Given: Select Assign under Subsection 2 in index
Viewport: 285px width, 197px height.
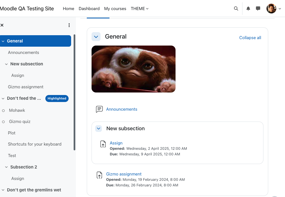Looking at the screenshot, I should [x=18, y=179].
